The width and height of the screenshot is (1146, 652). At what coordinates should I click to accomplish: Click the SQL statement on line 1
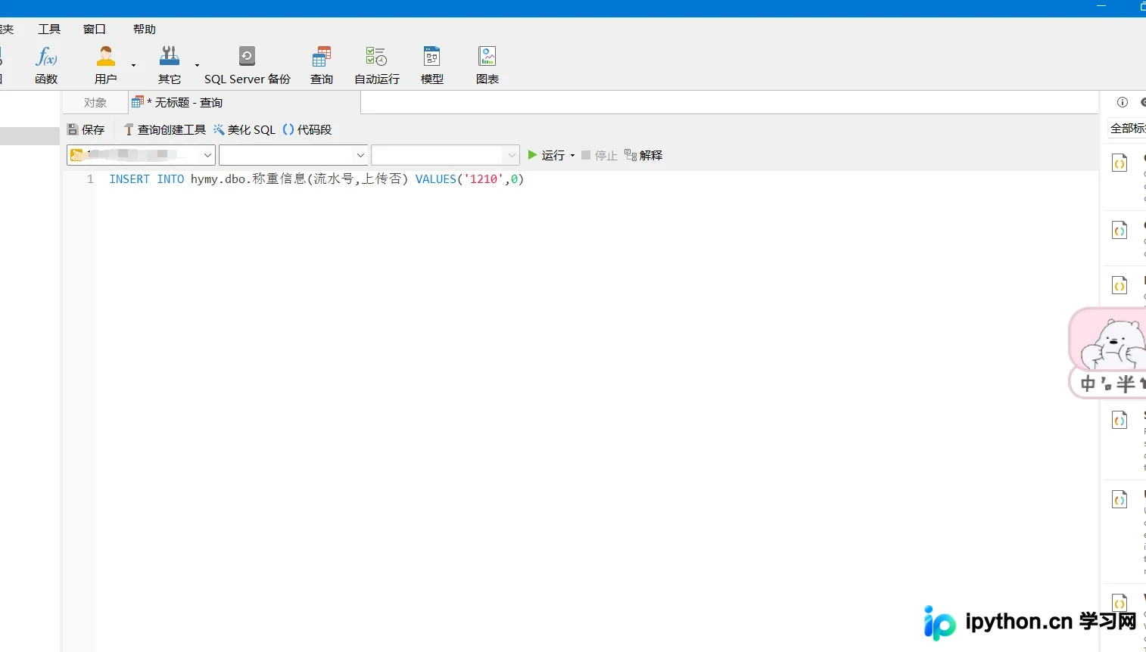point(316,179)
